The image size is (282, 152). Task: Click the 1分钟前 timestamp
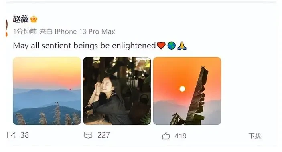[x=25, y=32]
